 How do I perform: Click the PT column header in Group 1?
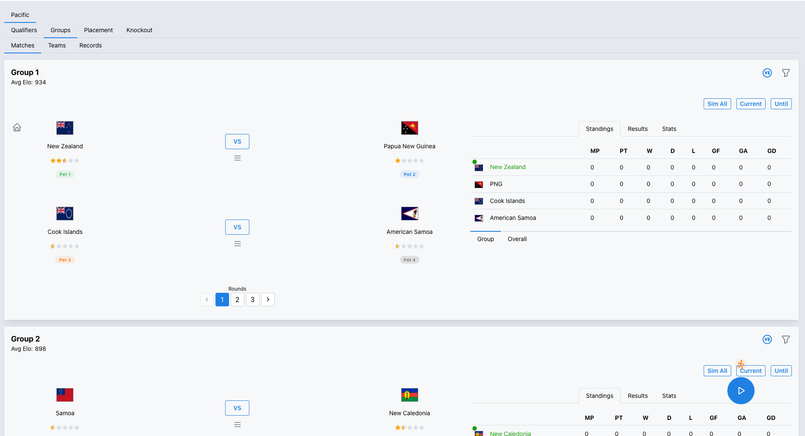(623, 151)
